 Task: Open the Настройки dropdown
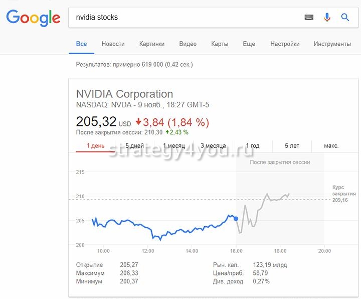tap(284, 44)
